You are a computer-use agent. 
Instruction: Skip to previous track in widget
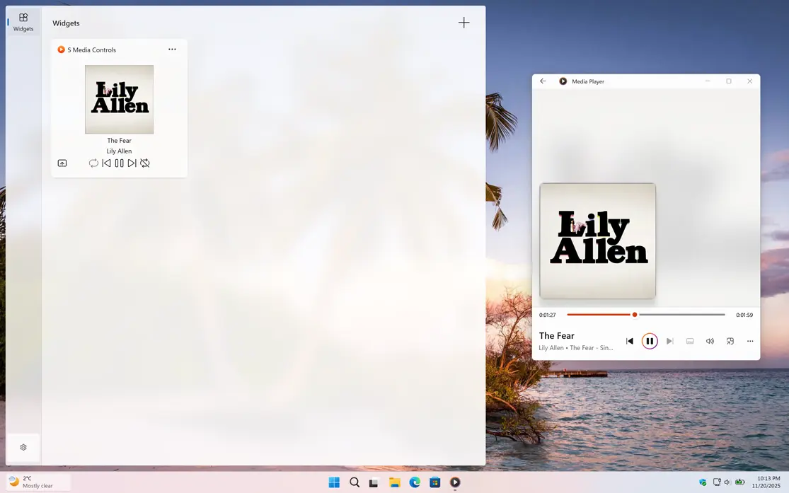point(106,163)
